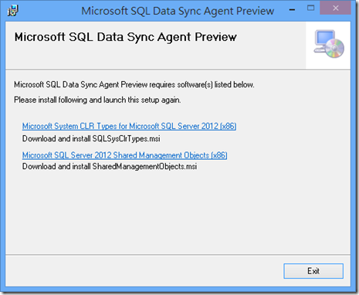Click the bold Microsoft SQL Data Sync Agent Preview heading
Image resolution: width=359 pixels, height=295 pixels.
pyautogui.click(x=125, y=37)
